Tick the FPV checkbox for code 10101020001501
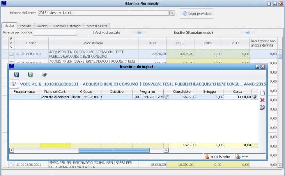Image resolution: width=285 pixels, height=176 pixels. pos(11,54)
